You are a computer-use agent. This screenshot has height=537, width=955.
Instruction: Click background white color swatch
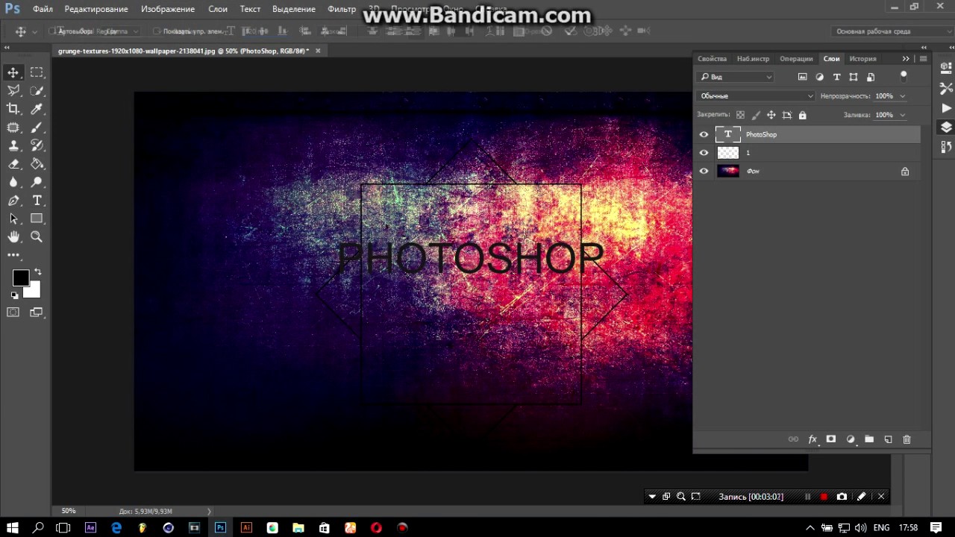pos(34,292)
